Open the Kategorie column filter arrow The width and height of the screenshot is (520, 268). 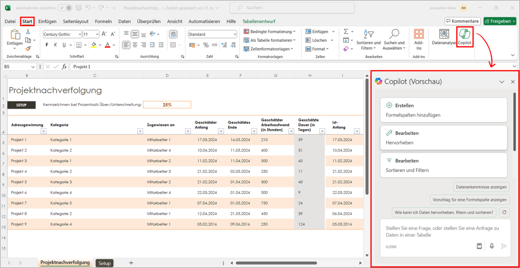pos(140,131)
